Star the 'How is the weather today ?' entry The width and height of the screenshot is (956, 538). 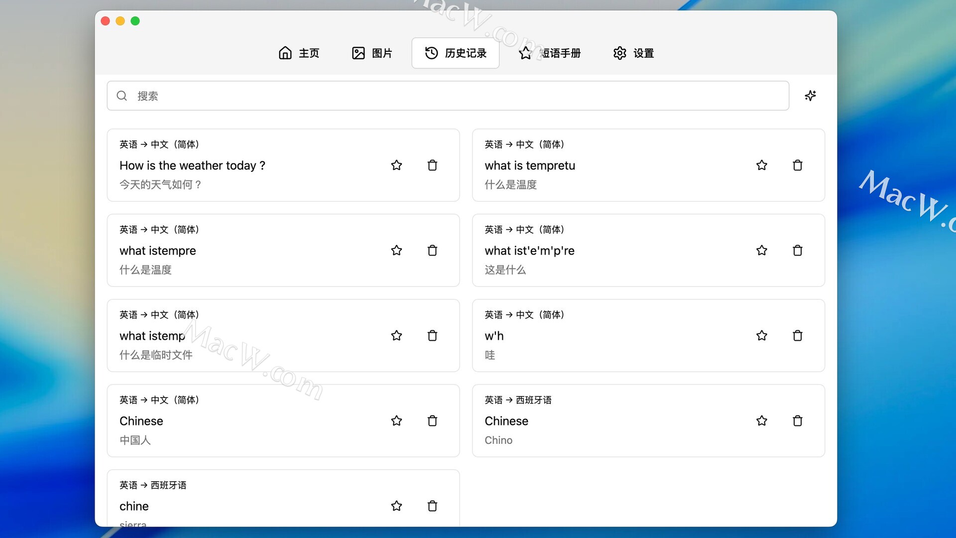(396, 165)
